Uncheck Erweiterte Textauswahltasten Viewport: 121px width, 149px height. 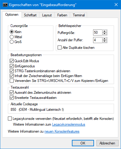[x=12, y=98]
